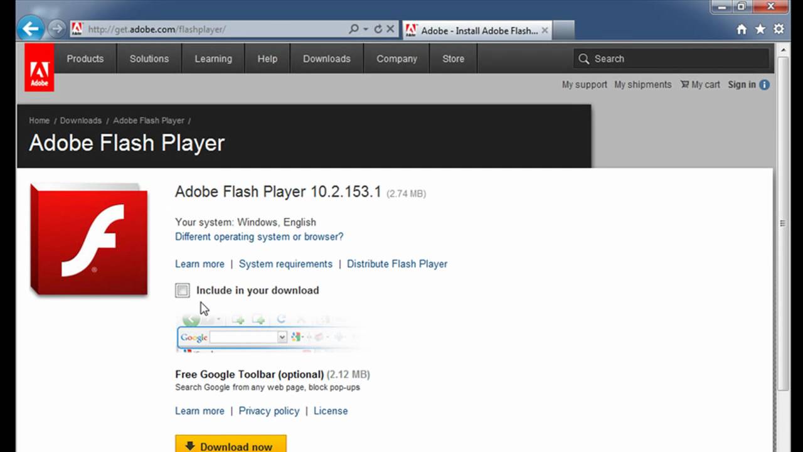Image resolution: width=803 pixels, height=452 pixels.
Task: Open the Store menu
Action: coord(454,58)
